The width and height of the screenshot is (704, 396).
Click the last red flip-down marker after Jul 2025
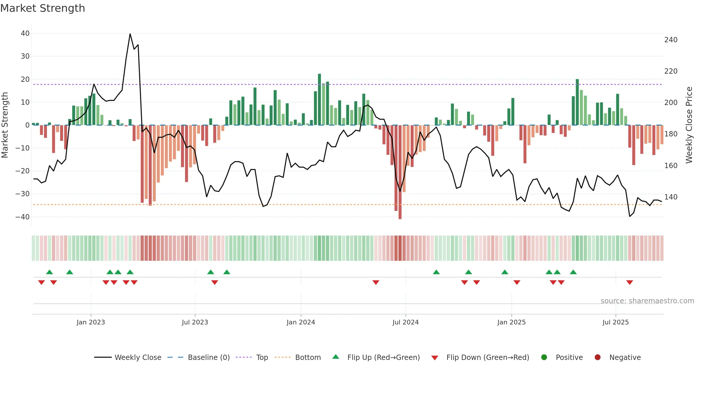click(629, 282)
